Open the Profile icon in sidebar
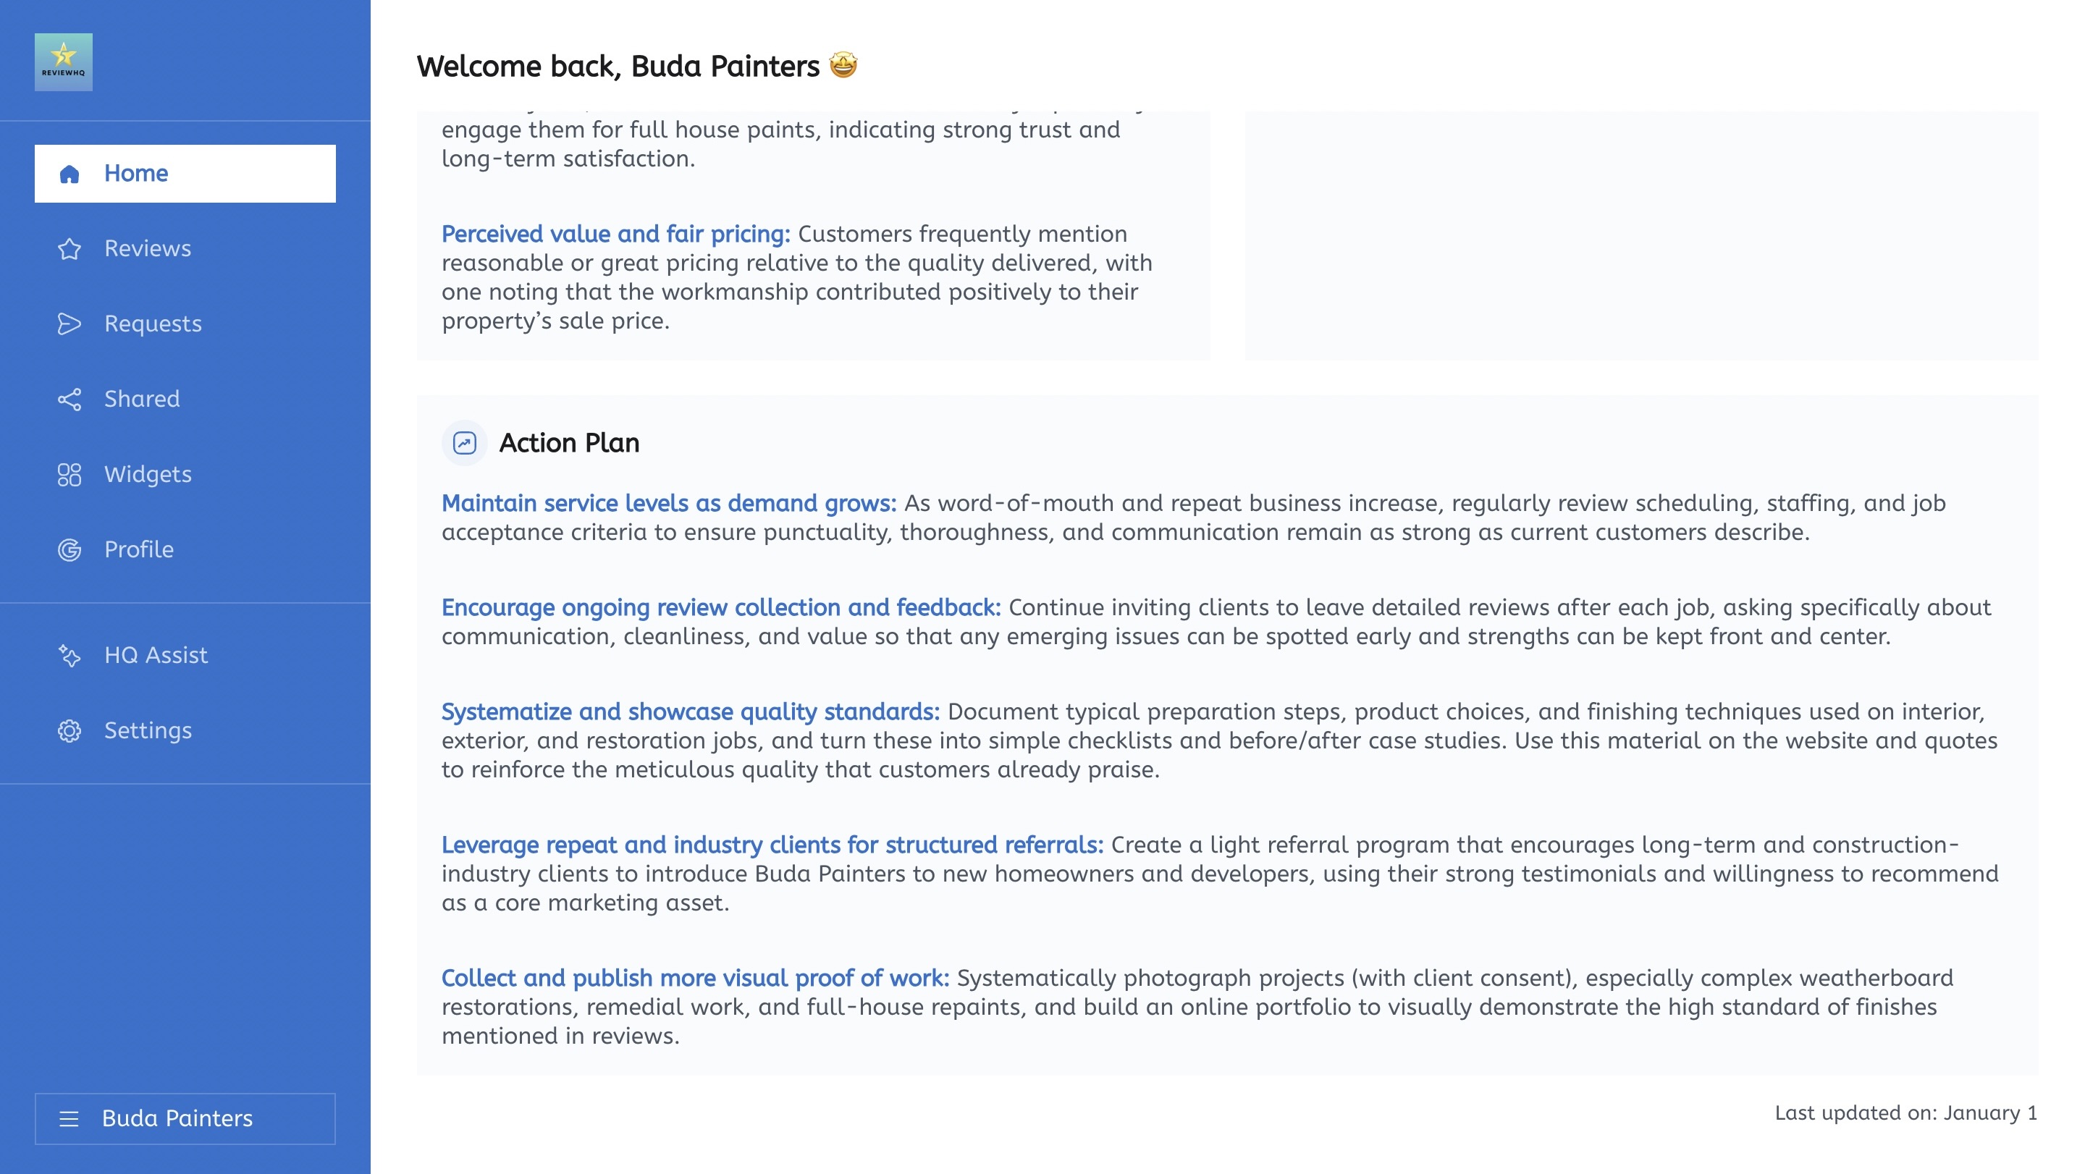 coord(69,549)
